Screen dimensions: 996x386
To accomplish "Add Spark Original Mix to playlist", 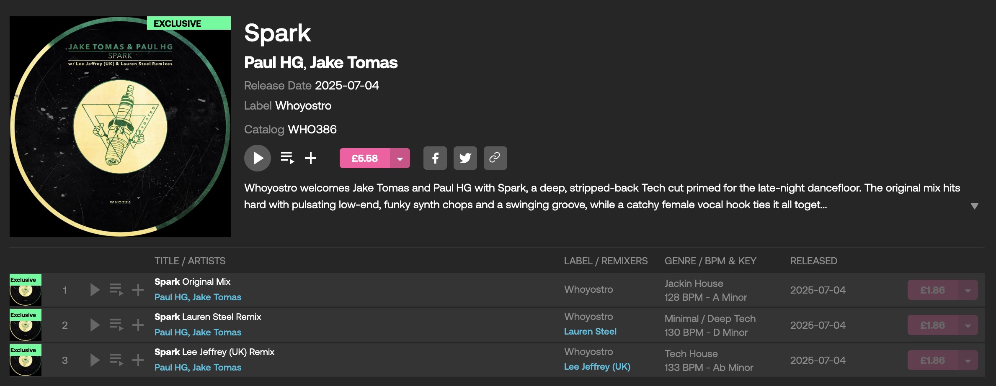I will (x=138, y=290).
